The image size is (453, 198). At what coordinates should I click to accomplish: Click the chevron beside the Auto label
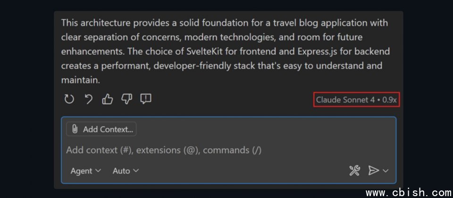136,171
